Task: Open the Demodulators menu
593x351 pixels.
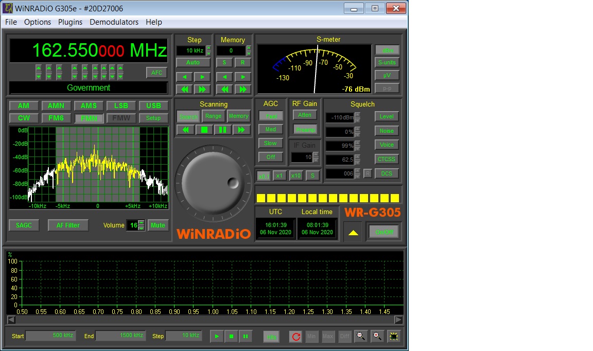Action: [x=114, y=22]
